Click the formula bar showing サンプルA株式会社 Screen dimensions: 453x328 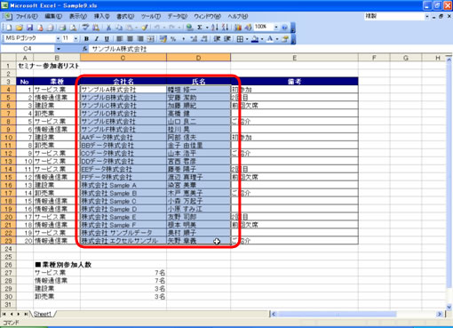pyautogui.click(x=269, y=49)
